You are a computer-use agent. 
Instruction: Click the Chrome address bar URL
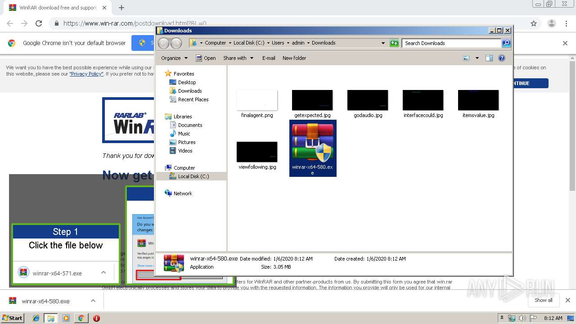135,23
